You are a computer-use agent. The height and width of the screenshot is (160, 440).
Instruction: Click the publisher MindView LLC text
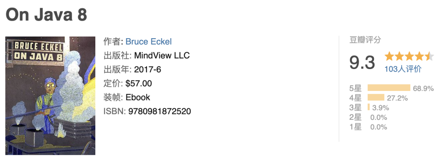(162, 56)
